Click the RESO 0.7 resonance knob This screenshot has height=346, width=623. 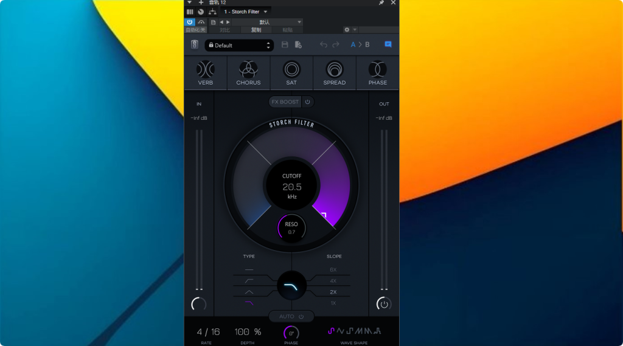point(291,228)
